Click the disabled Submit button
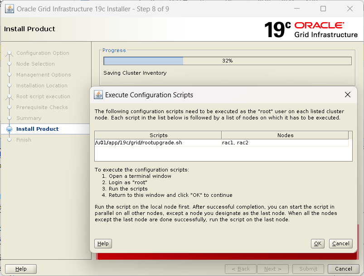Image resolution: width=364 pixels, height=276 pixels. click(308, 269)
